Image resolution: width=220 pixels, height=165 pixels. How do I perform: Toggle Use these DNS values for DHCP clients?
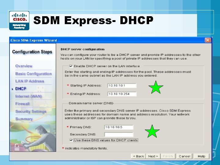pos(71,140)
